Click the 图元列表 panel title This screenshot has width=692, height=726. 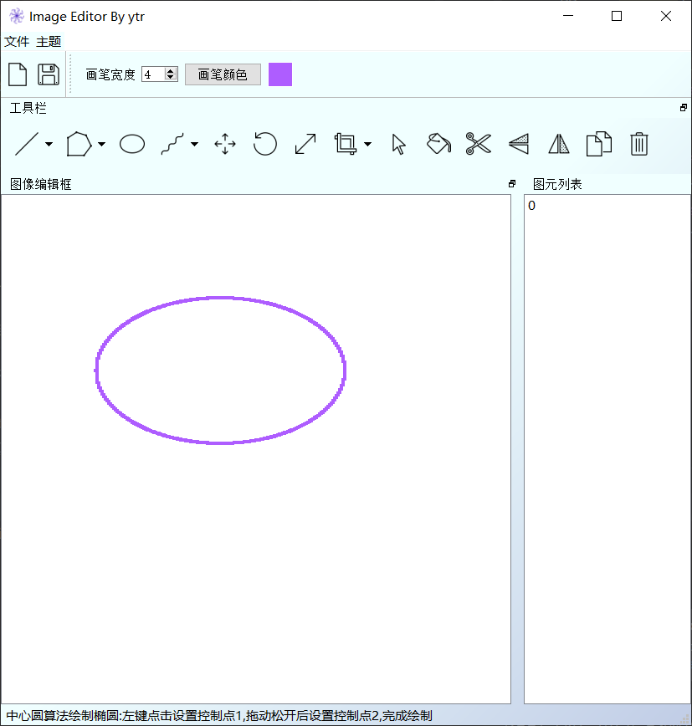pos(557,184)
